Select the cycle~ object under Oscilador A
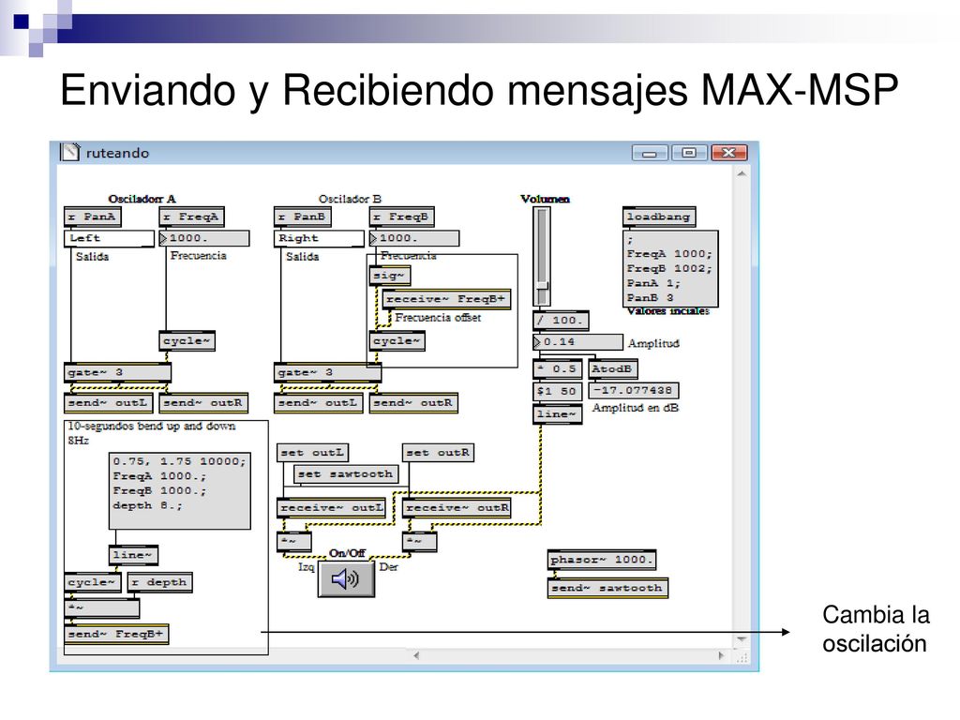 click(x=187, y=341)
